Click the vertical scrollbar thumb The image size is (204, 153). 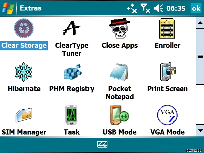click(200, 56)
